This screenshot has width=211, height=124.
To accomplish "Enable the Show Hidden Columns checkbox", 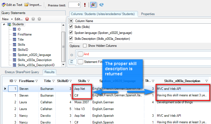I will 85,46.
